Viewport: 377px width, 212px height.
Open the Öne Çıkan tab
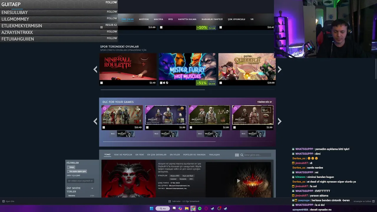[x=128, y=19]
